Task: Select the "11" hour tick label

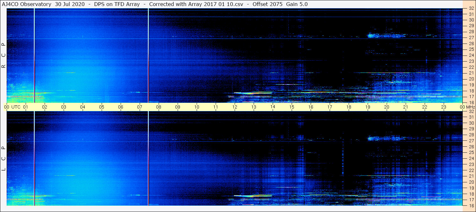Action: click(x=216, y=107)
